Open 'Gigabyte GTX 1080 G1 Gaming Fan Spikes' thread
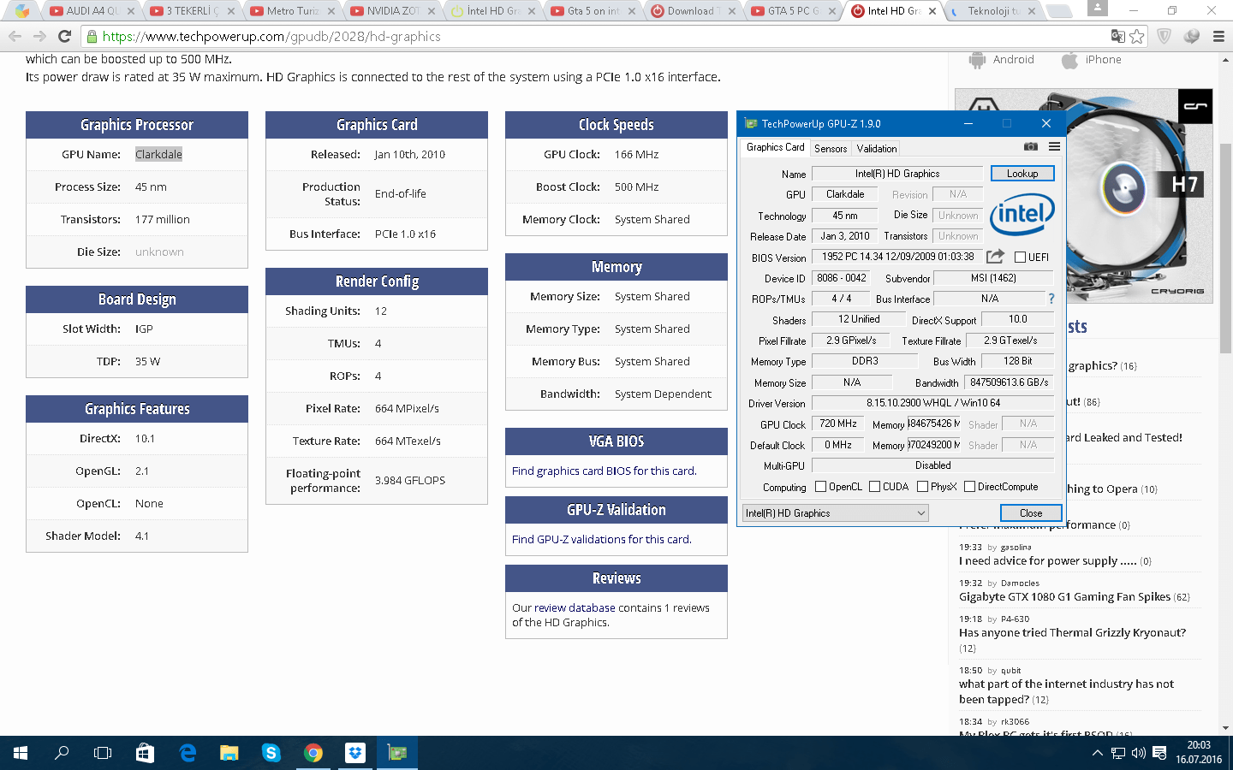This screenshot has width=1233, height=770. click(1064, 596)
